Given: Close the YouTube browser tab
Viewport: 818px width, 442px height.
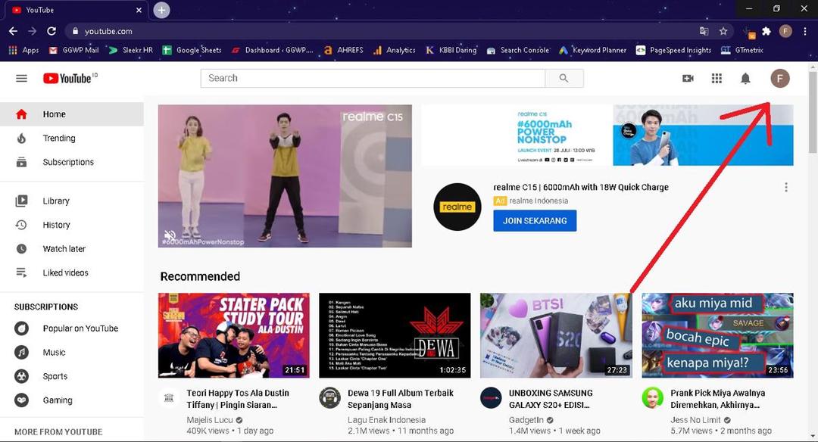Looking at the screenshot, I should [139, 10].
